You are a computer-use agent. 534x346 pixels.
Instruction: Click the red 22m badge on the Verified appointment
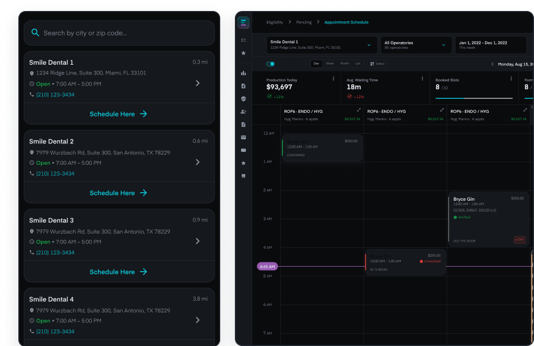pyautogui.click(x=520, y=240)
